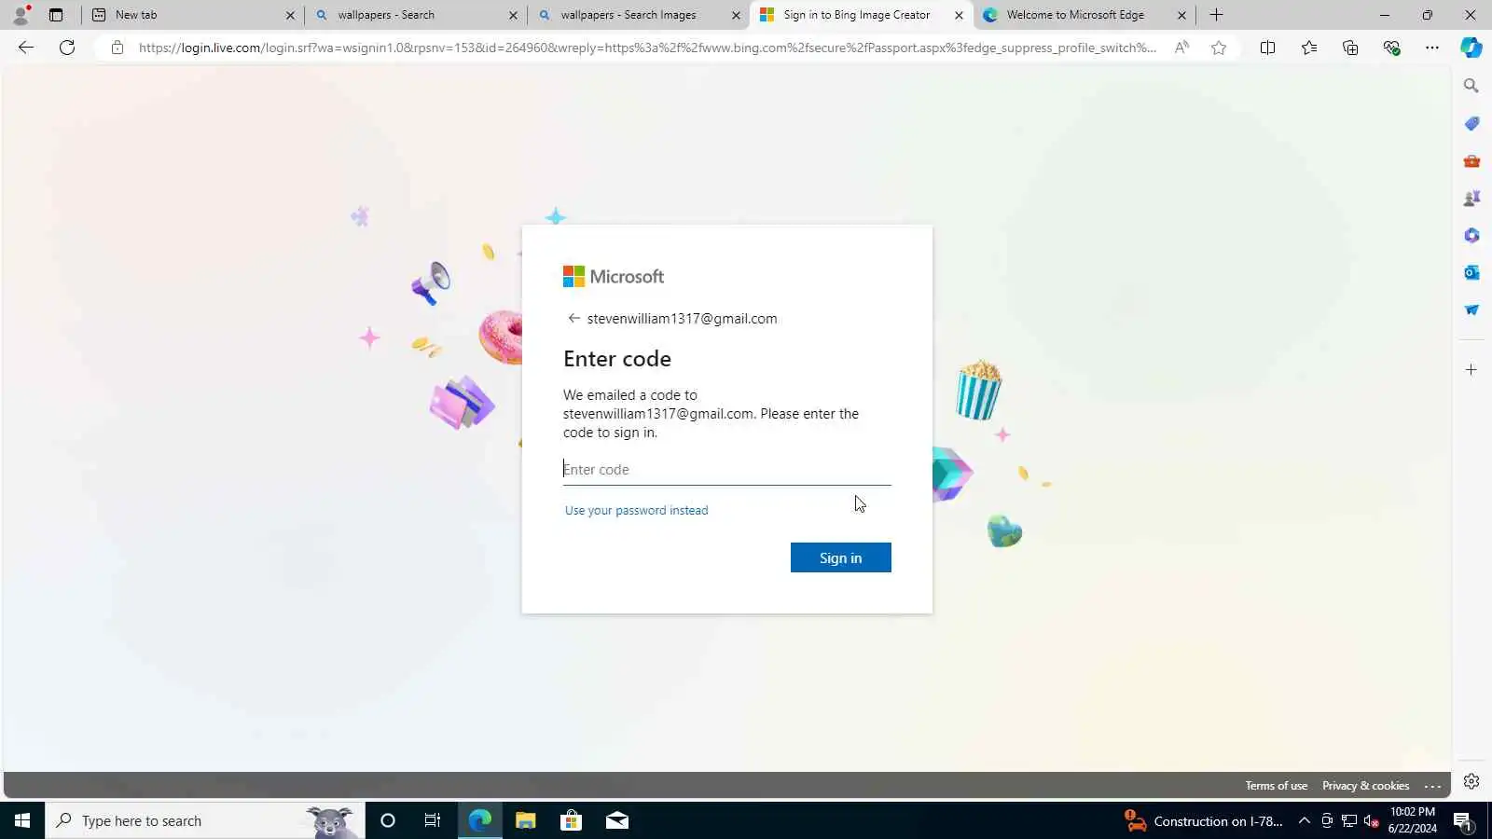Open Task View on taskbar
This screenshot has width=1492, height=839.
click(x=433, y=820)
